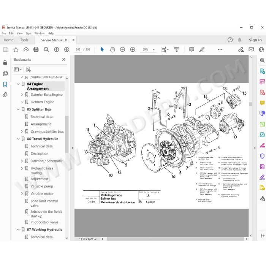Open the Arrangement bookmark under Splitter Box
The width and height of the screenshot is (266, 266).
point(41,124)
